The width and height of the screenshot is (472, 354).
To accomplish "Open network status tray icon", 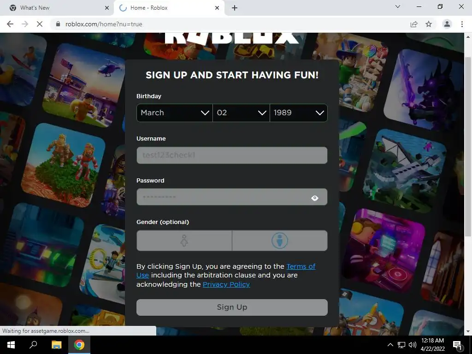I will [x=401, y=345].
